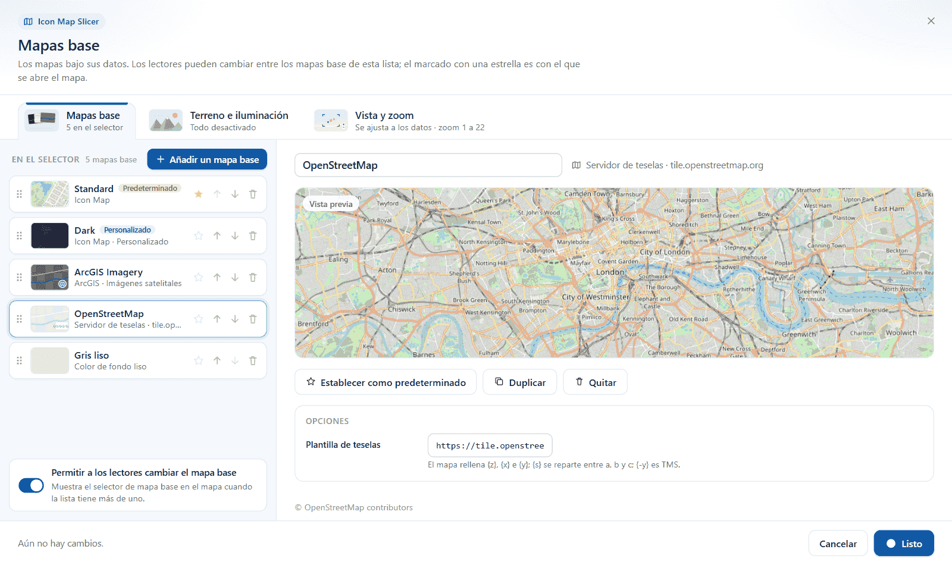Click Establecer como predeterminado
The height and width of the screenshot is (565, 952).
[386, 382]
